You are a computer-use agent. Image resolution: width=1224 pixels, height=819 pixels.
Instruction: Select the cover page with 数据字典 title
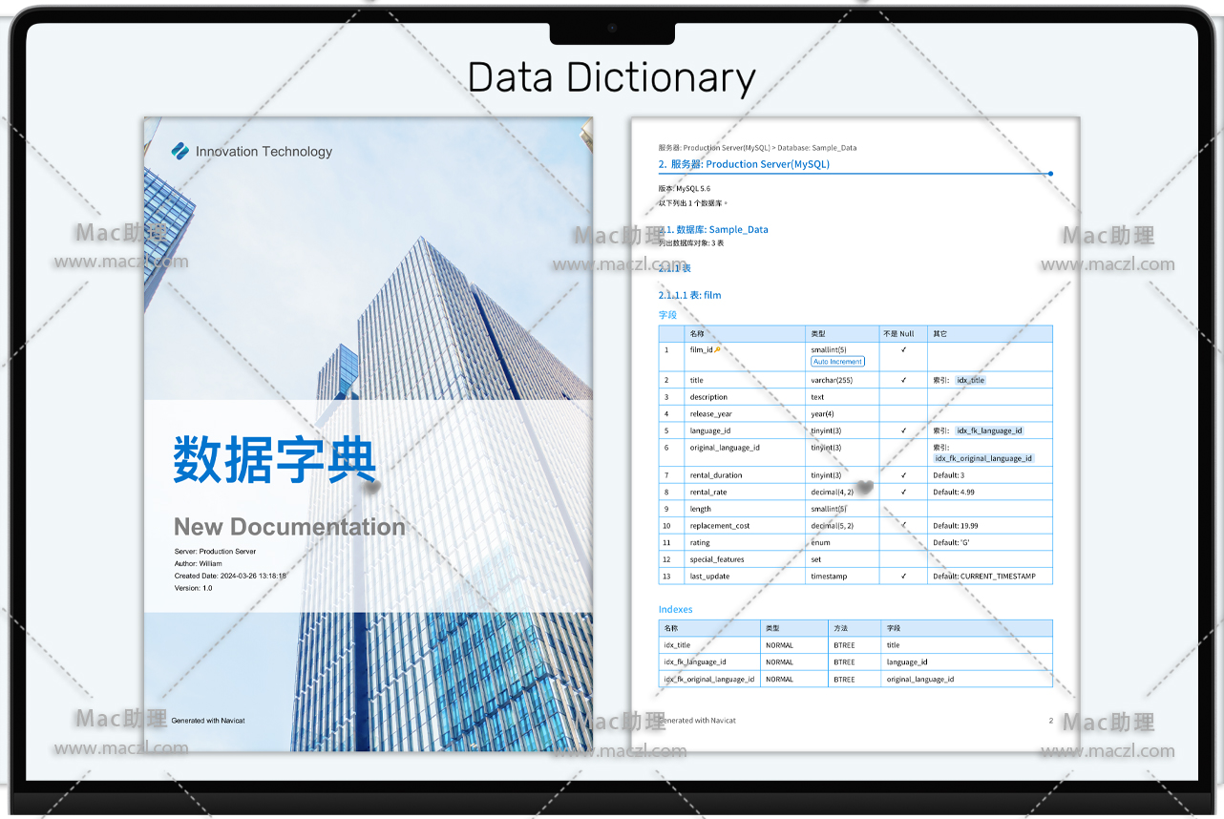(368, 433)
